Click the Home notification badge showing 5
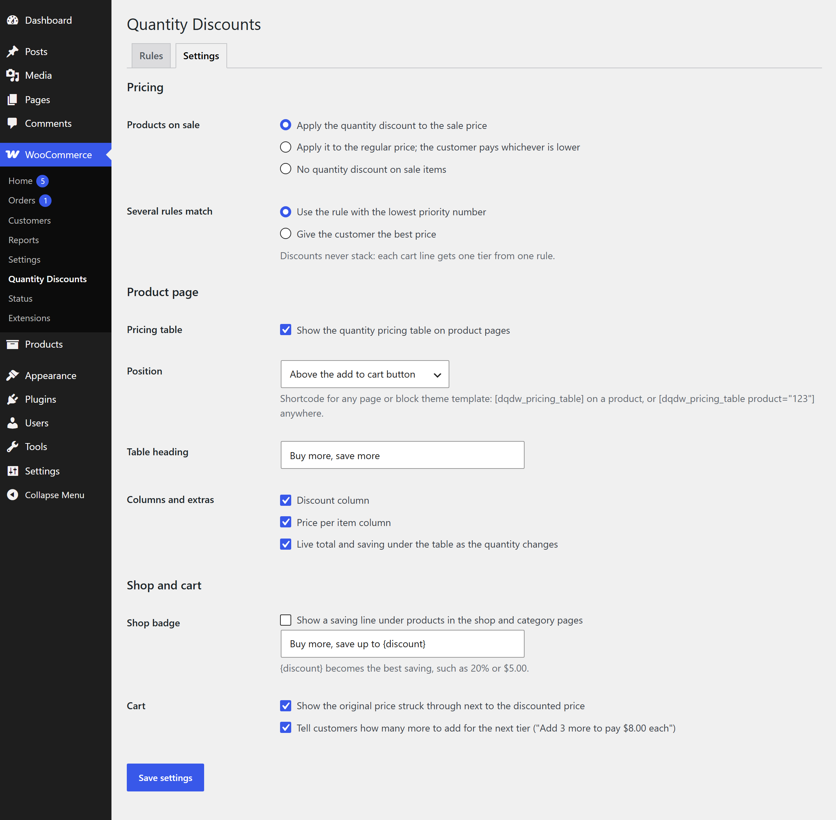The width and height of the screenshot is (836, 820). [42, 181]
